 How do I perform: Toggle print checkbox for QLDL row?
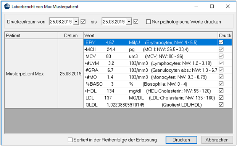click(221, 105)
